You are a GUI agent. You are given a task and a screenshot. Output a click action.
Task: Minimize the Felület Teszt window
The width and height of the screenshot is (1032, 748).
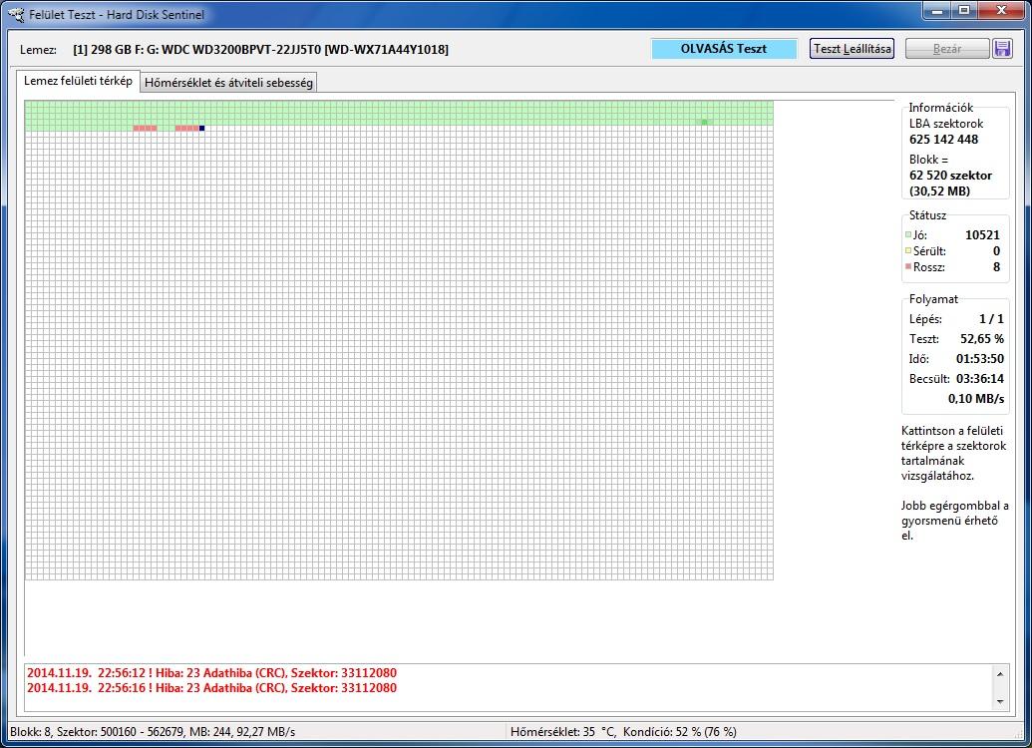point(937,11)
